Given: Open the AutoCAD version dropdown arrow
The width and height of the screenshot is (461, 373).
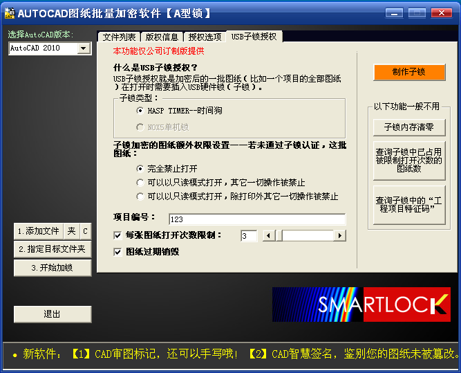Looking at the screenshot, I should [x=84, y=48].
